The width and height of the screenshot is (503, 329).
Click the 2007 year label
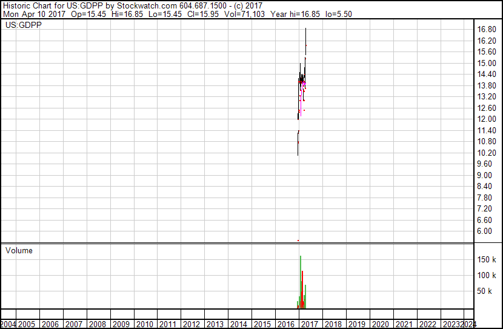pos(74,324)
